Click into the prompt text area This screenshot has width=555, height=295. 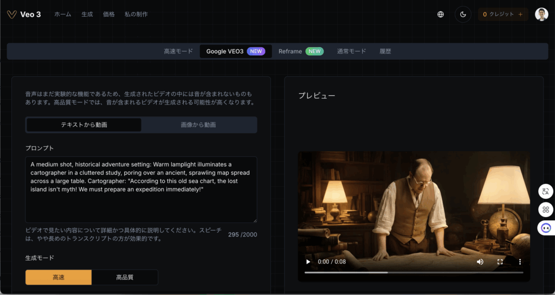coord(141,189)
